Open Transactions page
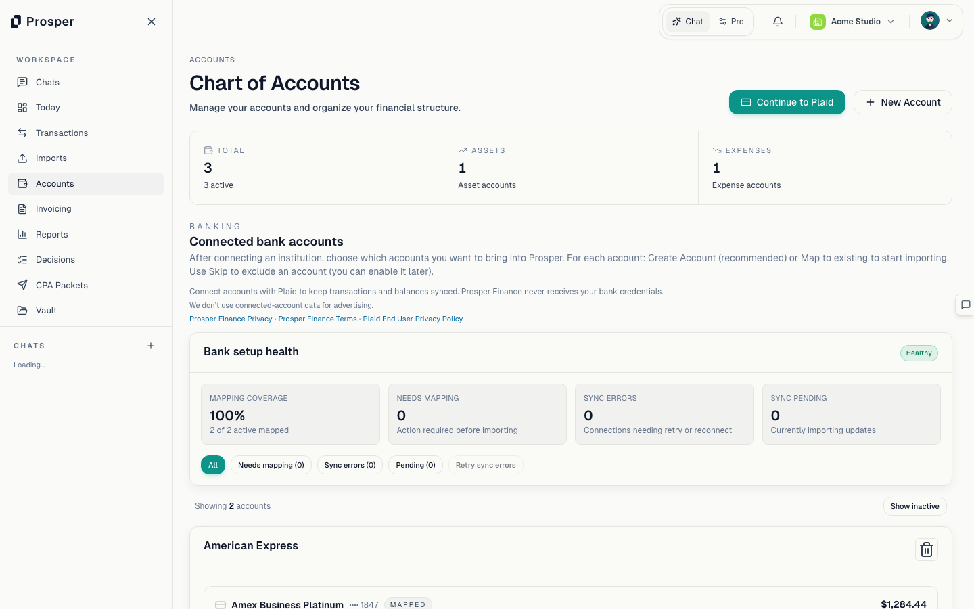974x609 pixels. (86, 133)
